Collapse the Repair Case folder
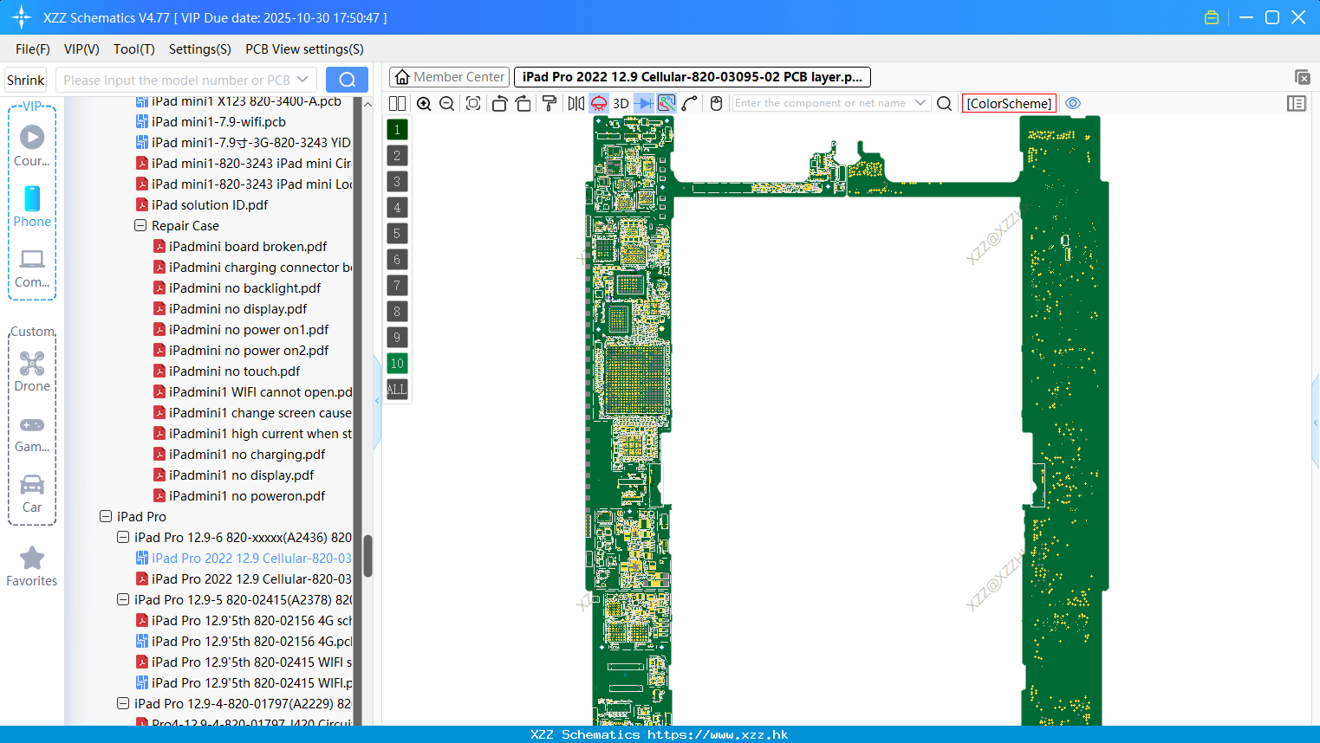This screenshot has height=743, width=1320. tap(140, 225)
